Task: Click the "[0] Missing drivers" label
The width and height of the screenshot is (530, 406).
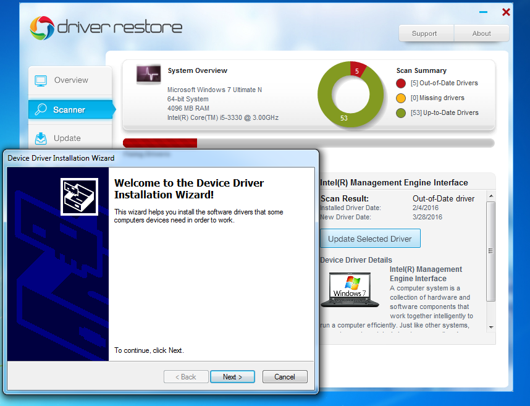Action: [x=437, y=98]
